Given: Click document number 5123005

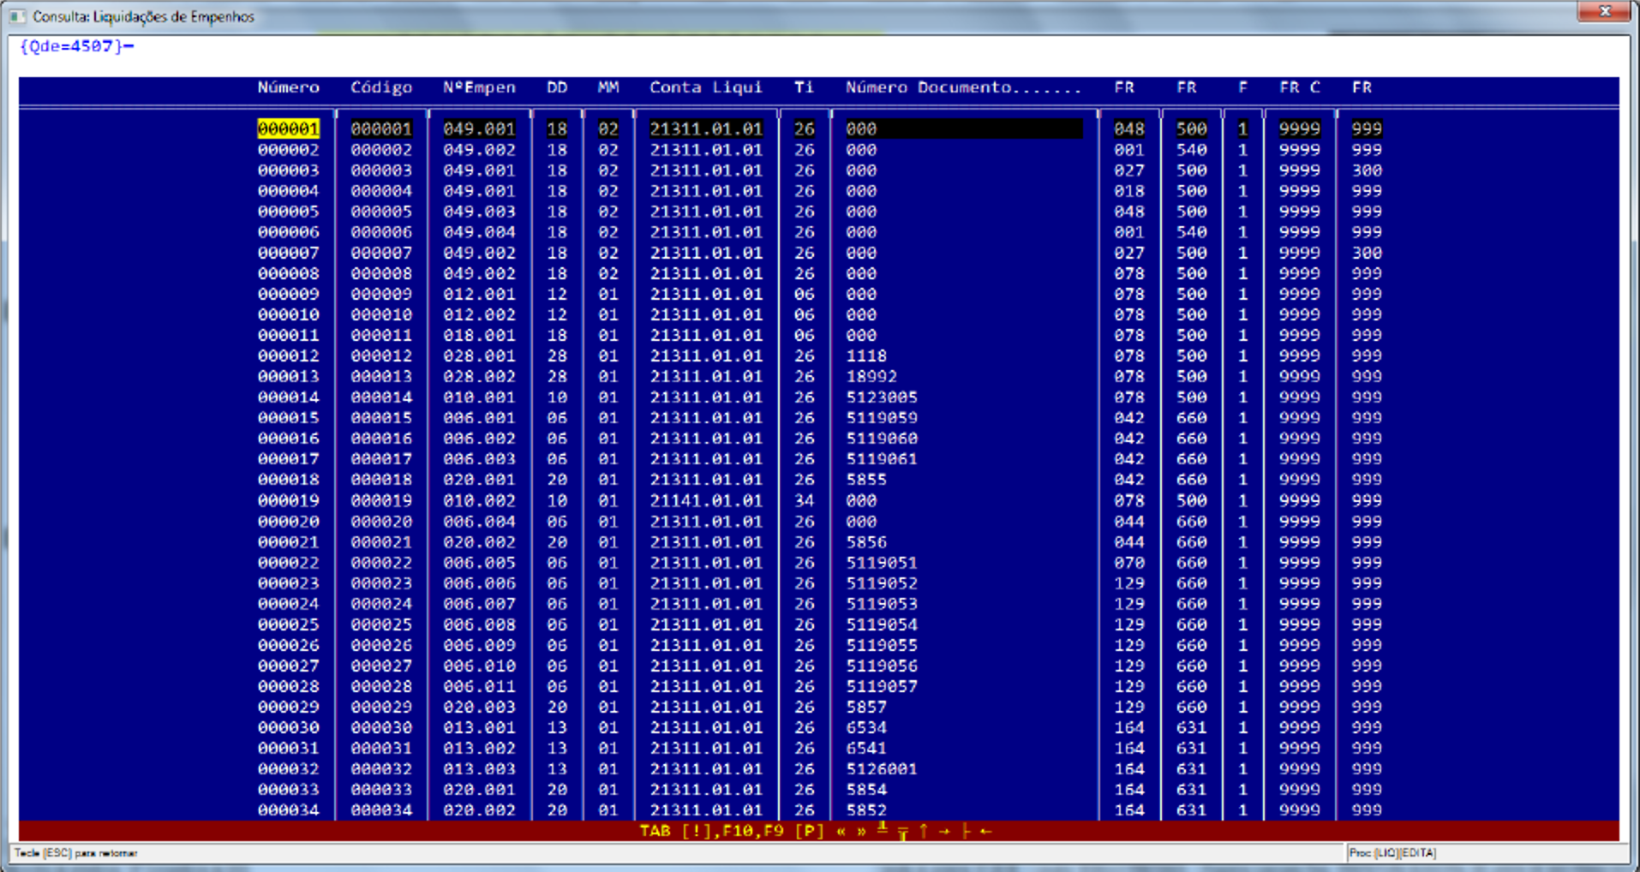Looking at the screenshot, I should (882, 397).
